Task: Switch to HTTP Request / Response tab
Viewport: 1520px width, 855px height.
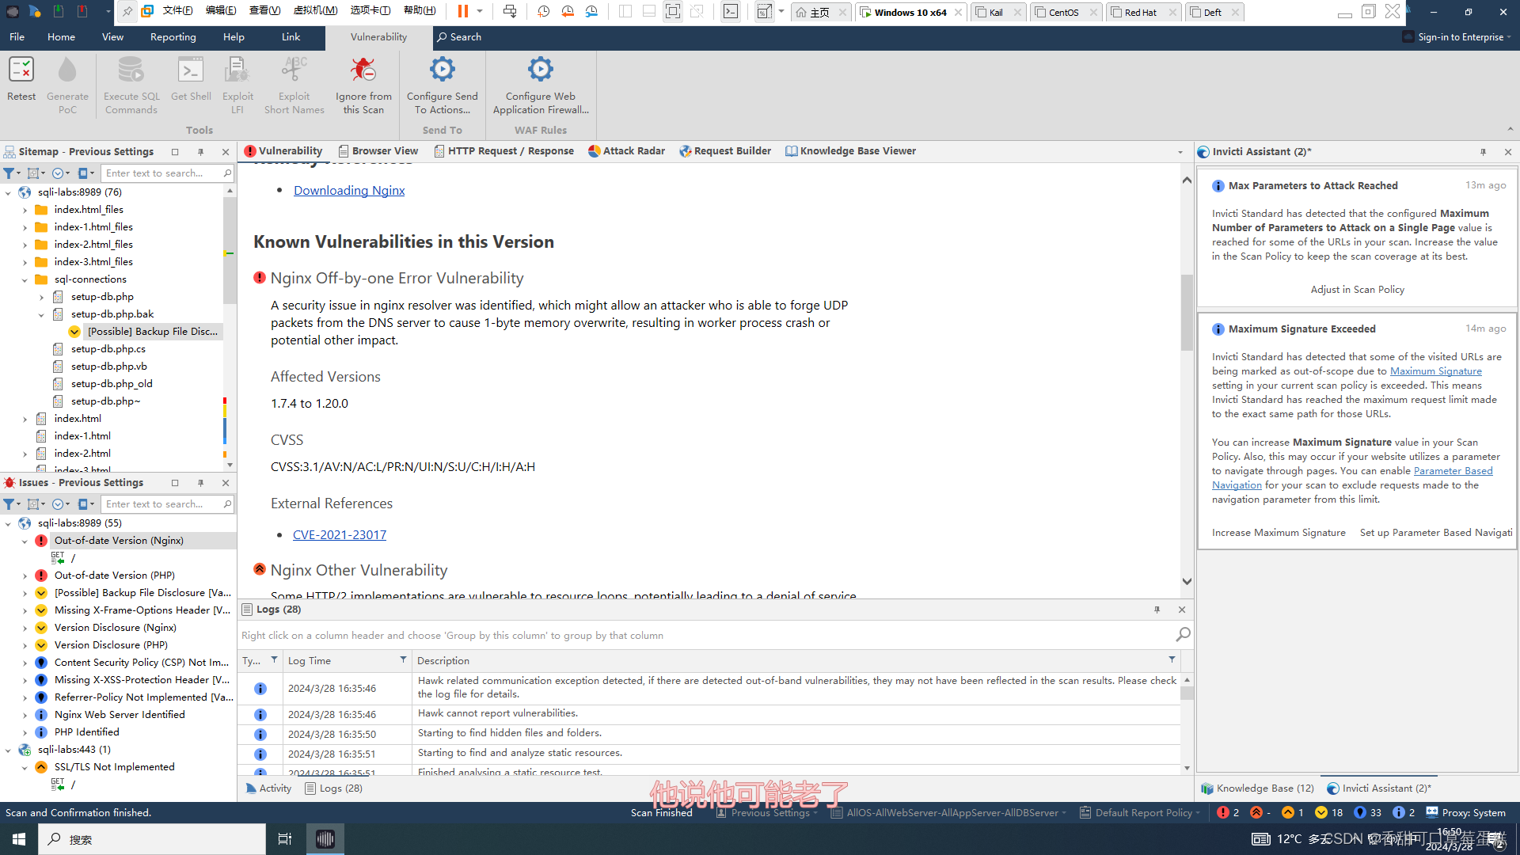Action: (x=504, y=151)
